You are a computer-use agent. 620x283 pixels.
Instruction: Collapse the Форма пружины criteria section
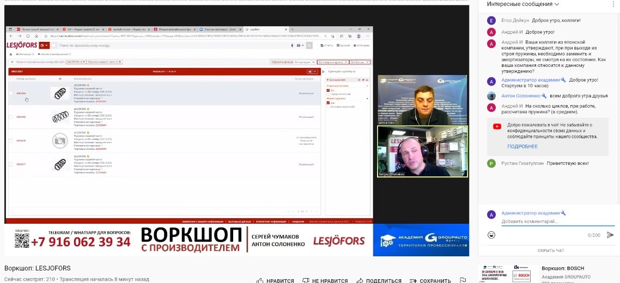click(x=367, y=98)
